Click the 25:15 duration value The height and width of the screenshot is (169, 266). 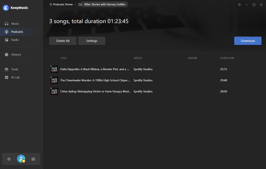[x=223, y=69]
